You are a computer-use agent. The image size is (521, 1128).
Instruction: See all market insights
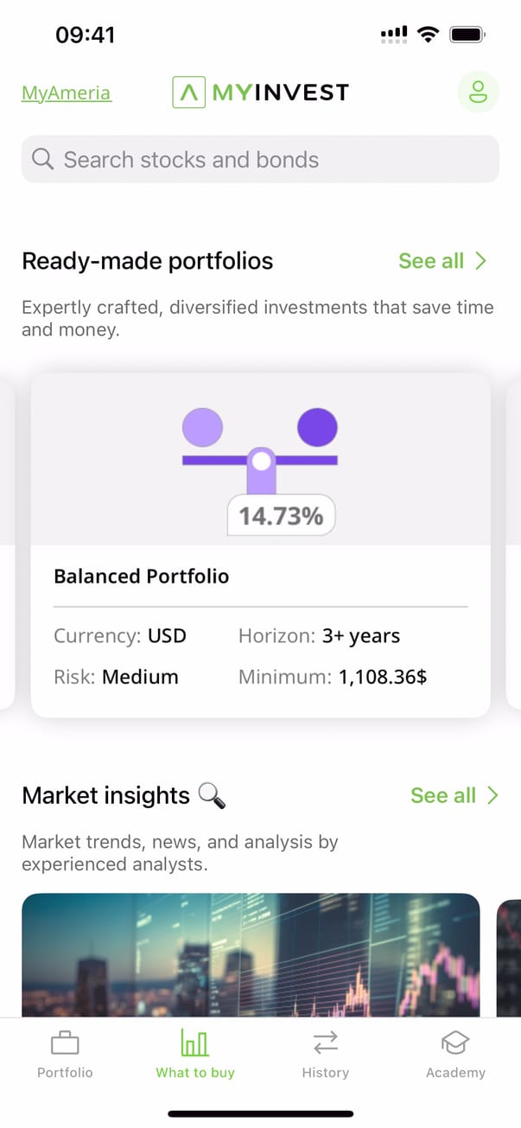tap(443, 795)
